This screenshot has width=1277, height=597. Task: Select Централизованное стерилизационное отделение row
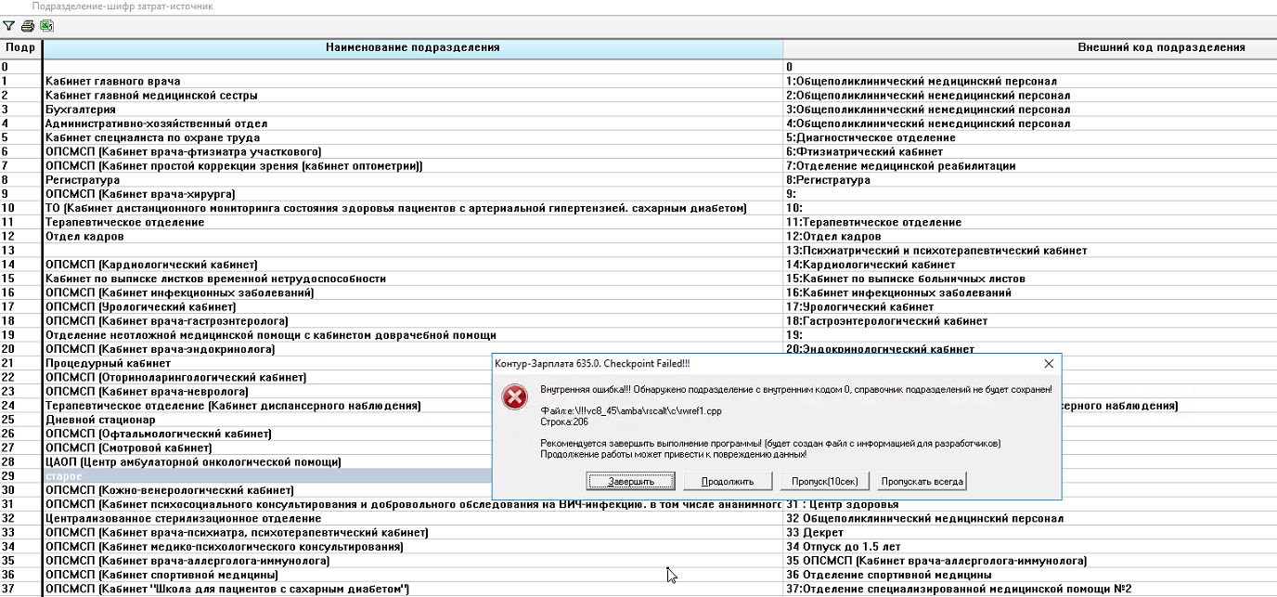coord(183,519)
